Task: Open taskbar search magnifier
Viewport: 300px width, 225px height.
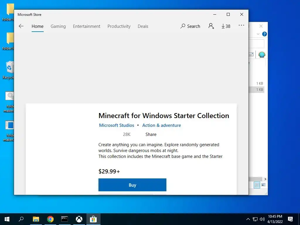Action: [21, 219]
